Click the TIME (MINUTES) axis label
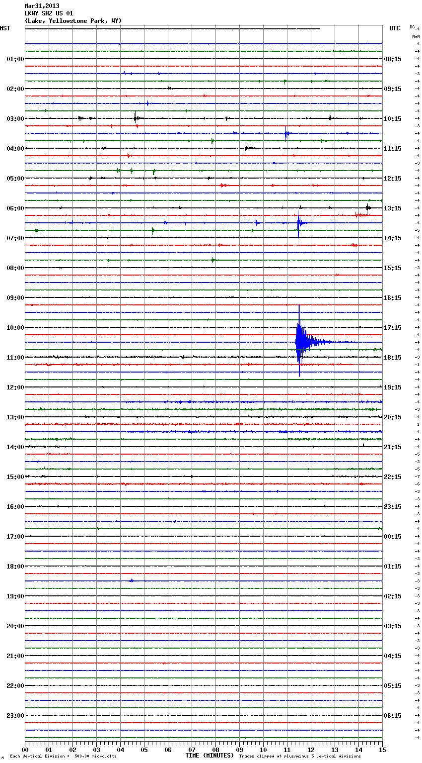 210,756
